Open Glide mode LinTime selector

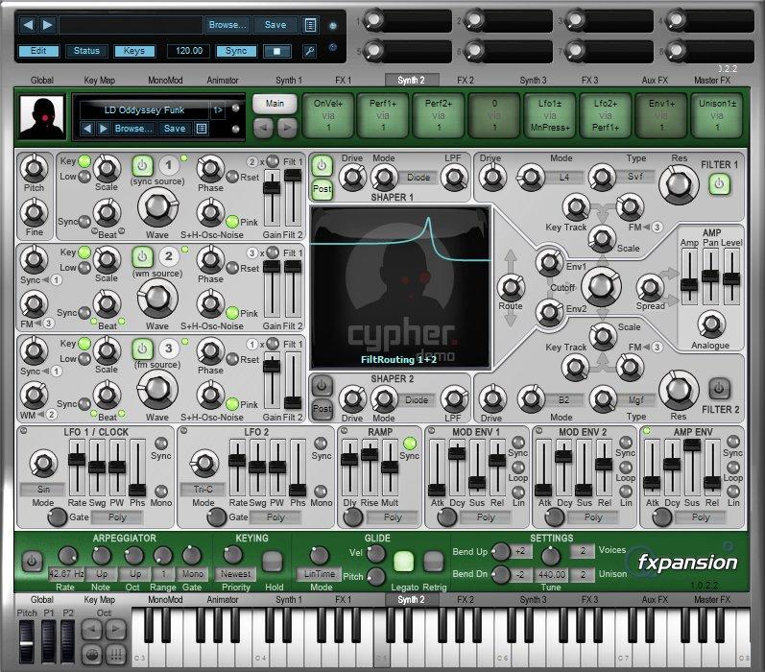(x=319, y=574)
